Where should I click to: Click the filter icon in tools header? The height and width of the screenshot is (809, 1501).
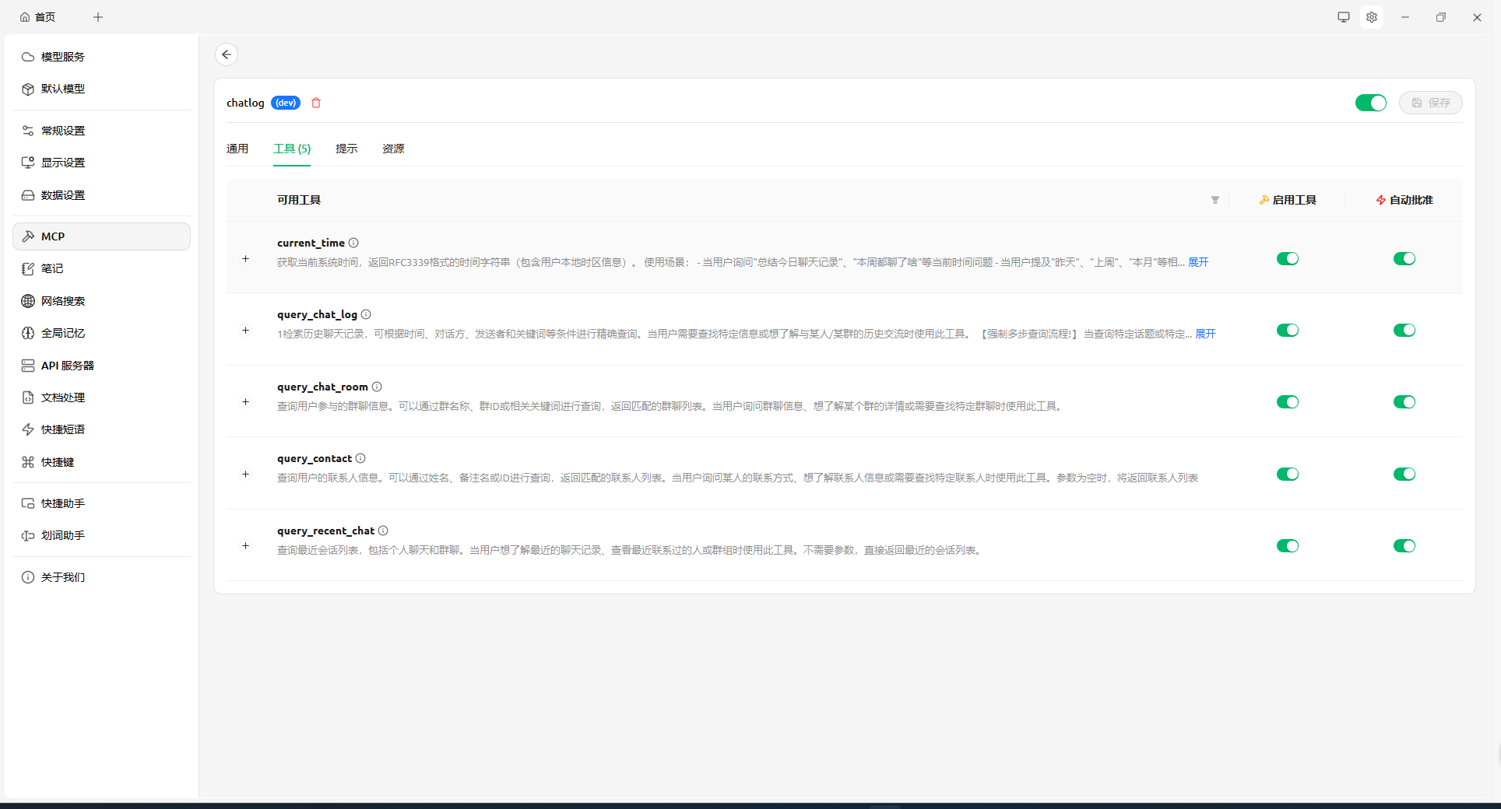[1215, 200]
